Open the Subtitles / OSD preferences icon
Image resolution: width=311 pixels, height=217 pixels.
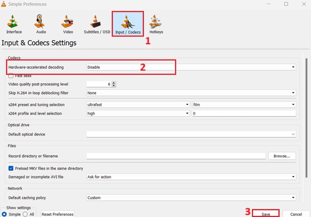pos(97,24)
